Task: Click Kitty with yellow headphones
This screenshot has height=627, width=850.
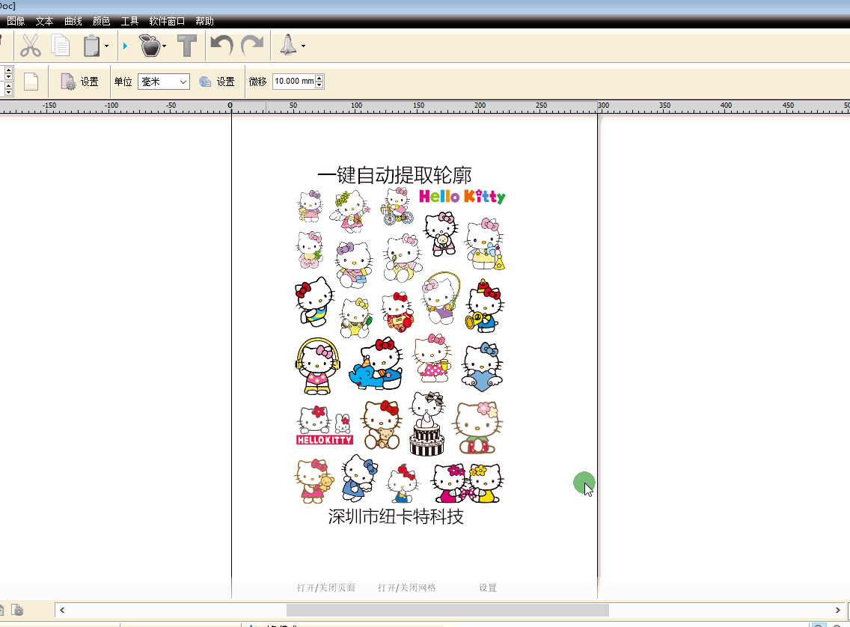Action: [318, 366]
